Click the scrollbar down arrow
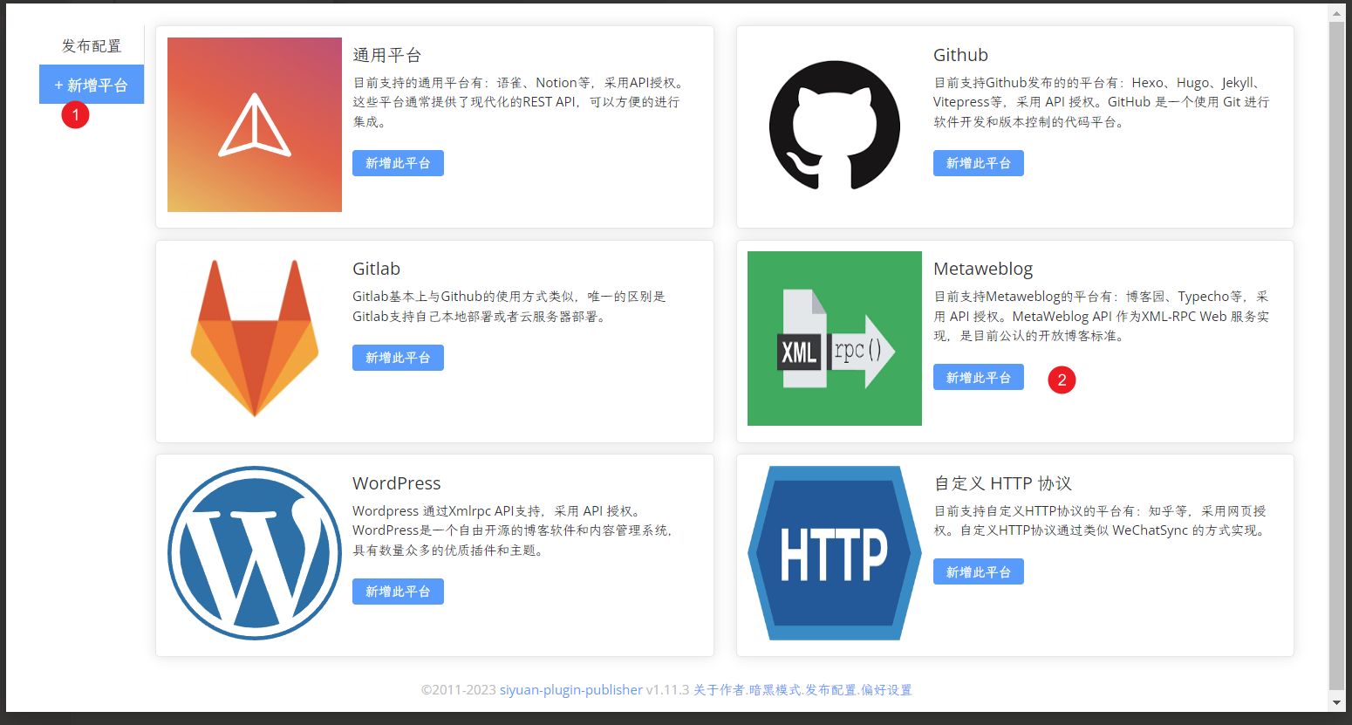This screenshot has width=1352, height=725. (1336, 702)
